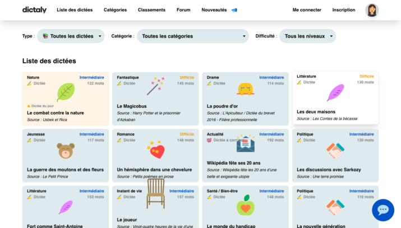The width and height of the screenshot is (401, 228).
Task: Open the blue chat bubble widget
Action: click(383, 210)
